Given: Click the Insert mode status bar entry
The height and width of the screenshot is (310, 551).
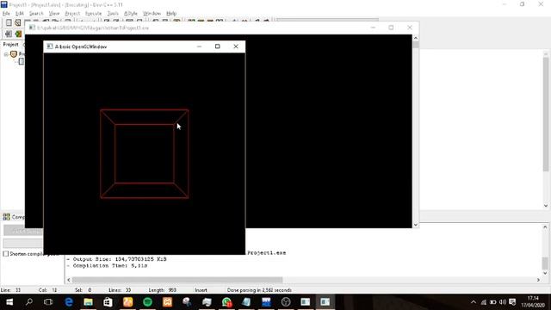Looking at the screenshot, I should click(201, 290).
